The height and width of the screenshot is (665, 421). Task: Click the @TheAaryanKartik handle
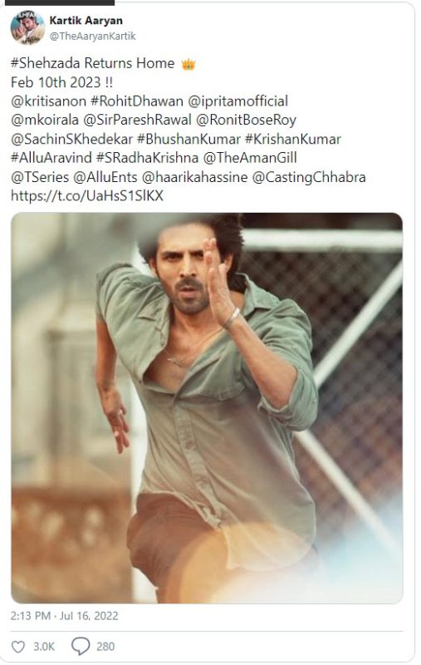(x=92, y=36)
